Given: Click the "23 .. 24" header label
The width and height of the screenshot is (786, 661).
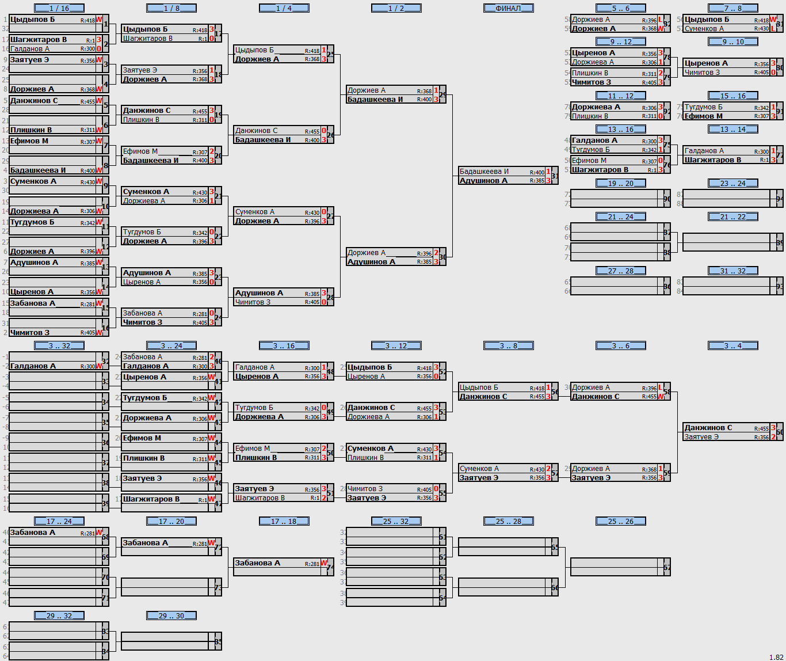Looking at the screenshot, I should (x=732, y=183).
